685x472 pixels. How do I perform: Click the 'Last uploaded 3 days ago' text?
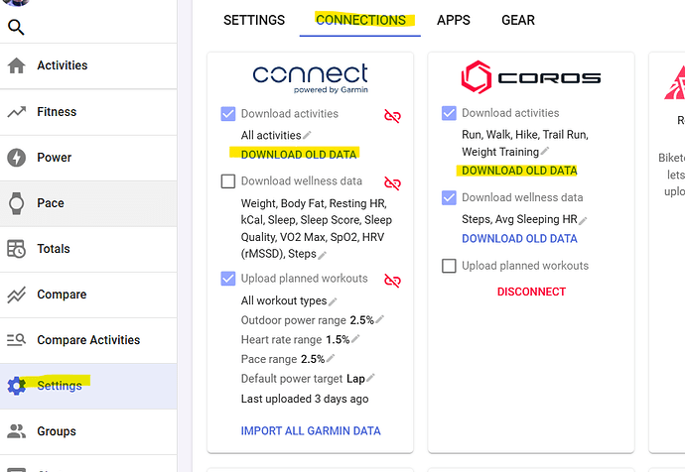click(x=305, y=399)
